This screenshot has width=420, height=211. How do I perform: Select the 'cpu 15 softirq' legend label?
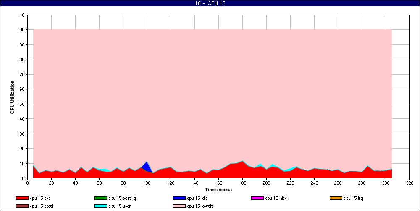pos(122,198)
